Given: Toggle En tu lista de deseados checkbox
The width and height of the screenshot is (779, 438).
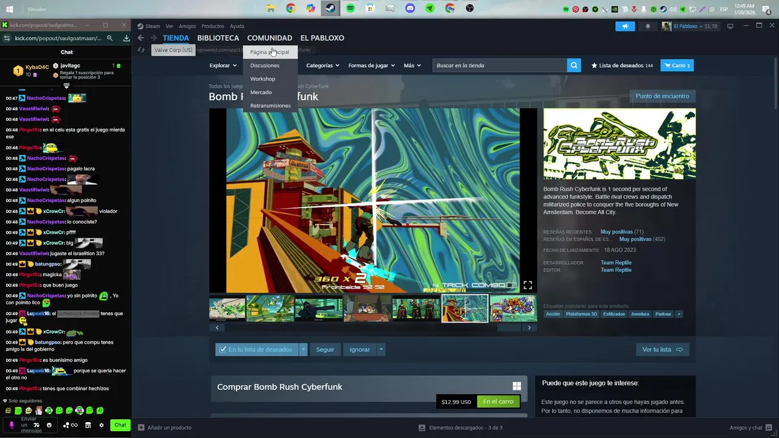Looking at the screenshot, I should pos(223,349).
